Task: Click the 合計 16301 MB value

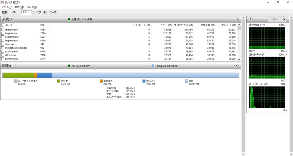Action: (129, 94)
